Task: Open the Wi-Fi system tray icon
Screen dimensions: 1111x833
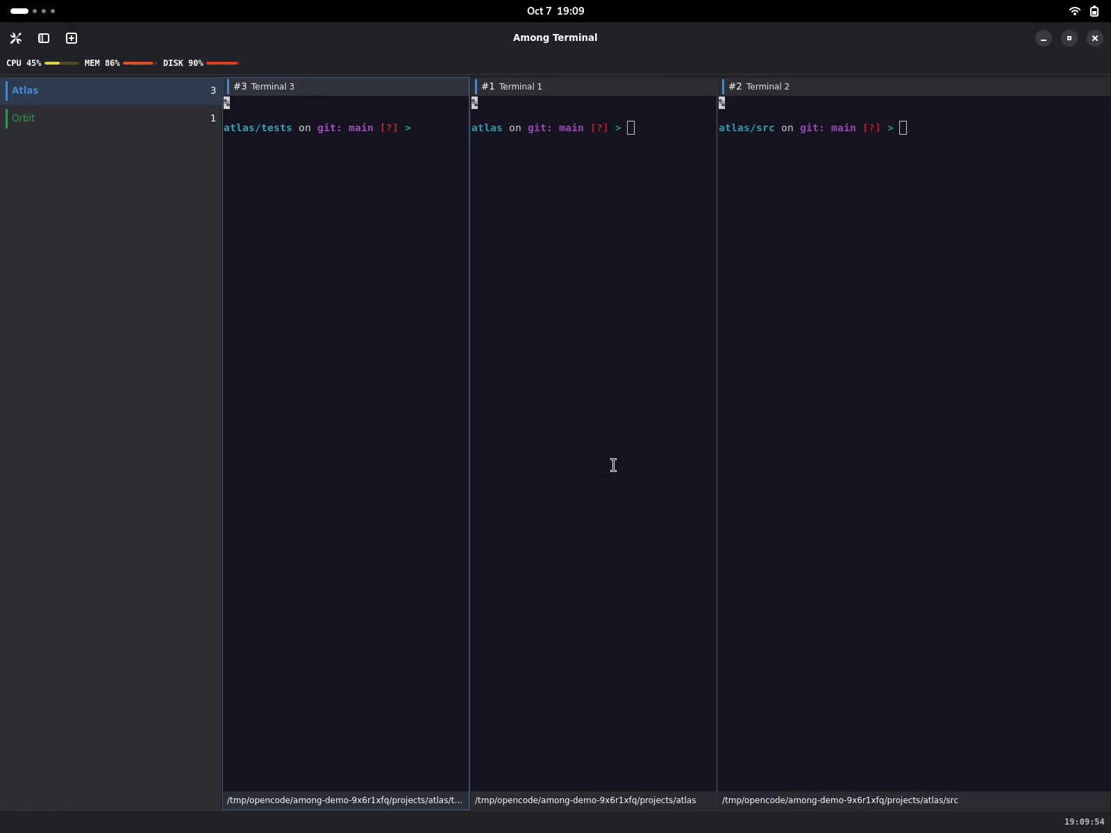Action: click(1074, 11)
